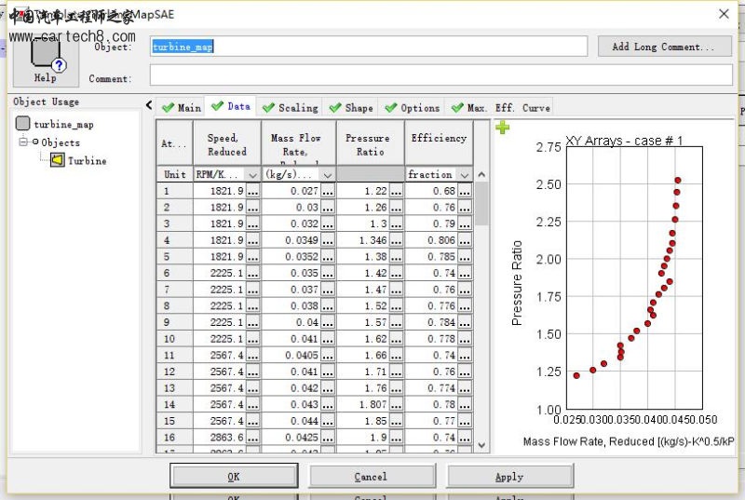Click scroll down arrow of data table
The image size is (745, 500).
(x=481, y=445)
